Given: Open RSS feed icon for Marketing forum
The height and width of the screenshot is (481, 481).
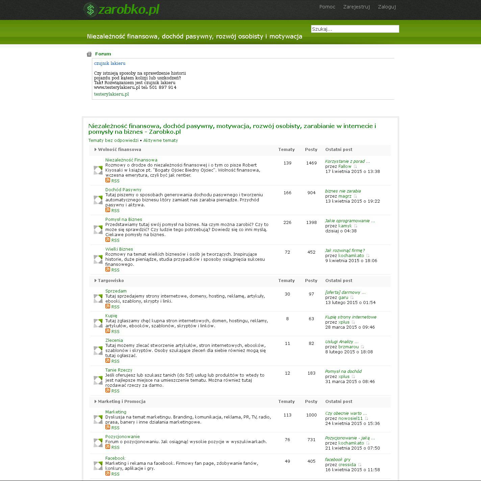Looking at the screenshot, I should point(108,427).
